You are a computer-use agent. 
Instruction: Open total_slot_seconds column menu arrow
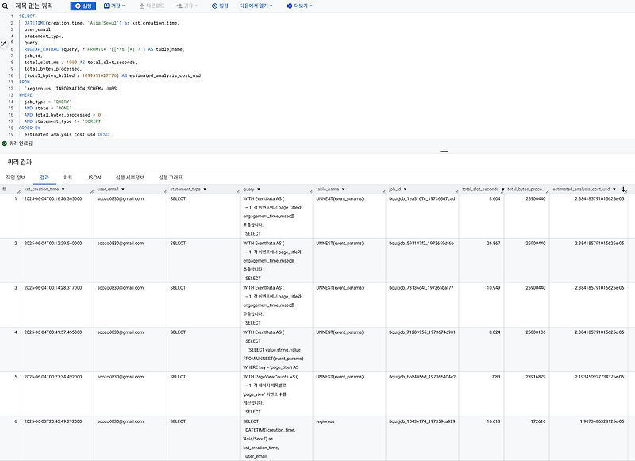click(502, 189)
